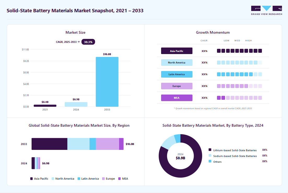Click the 2033 market size bar
288x193 pixels.
(107, 82)
